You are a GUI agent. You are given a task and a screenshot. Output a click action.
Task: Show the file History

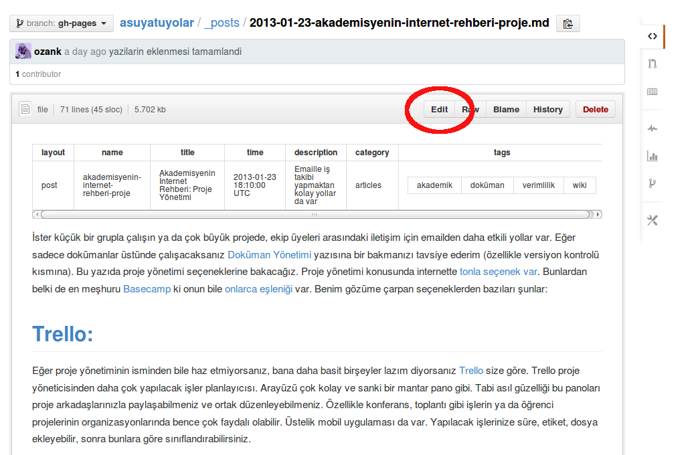(x=547, y=110)
